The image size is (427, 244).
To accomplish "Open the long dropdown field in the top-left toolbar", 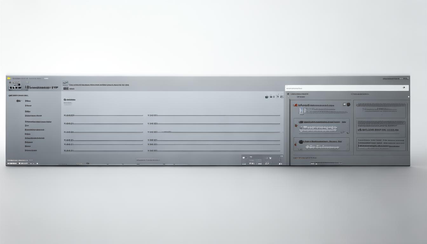I will (41, 87).
